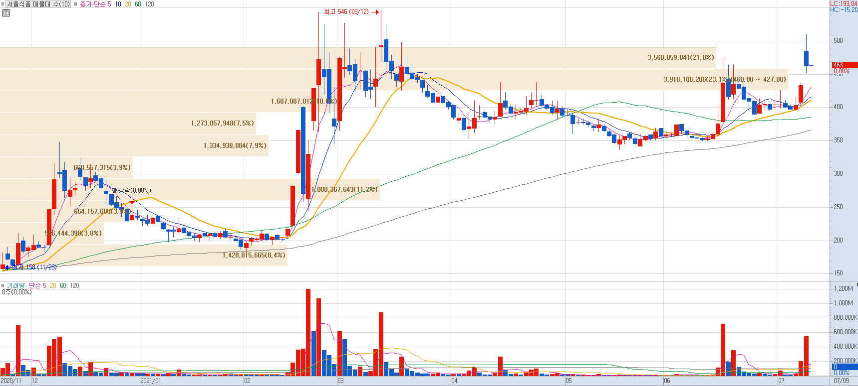Image resolution: width=858 pixels, height=386 pixels.
Task: Click the 종가 단순 moving average label
Action: 92,4
